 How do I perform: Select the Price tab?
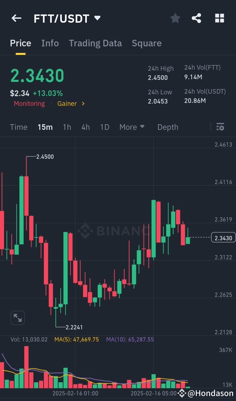click(20, 43)
